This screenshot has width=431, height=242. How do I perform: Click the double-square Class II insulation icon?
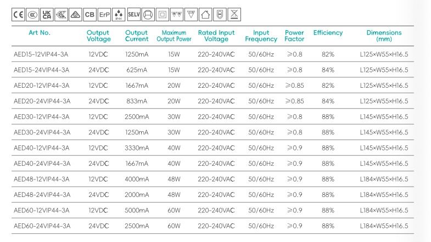click(161, 14)
